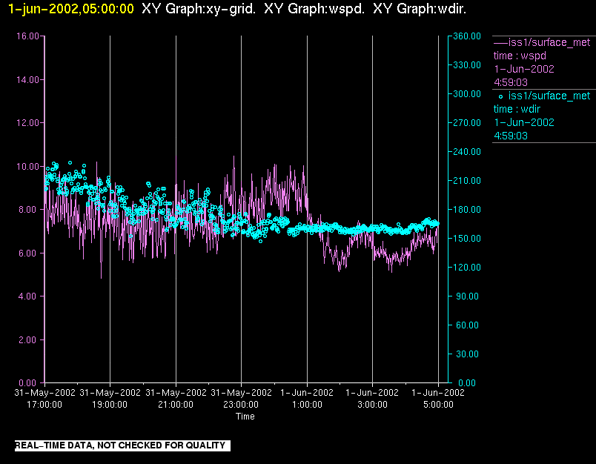Click the XY Graph:wspd title text
Viewport: 596px width, 464px height.
314,9
